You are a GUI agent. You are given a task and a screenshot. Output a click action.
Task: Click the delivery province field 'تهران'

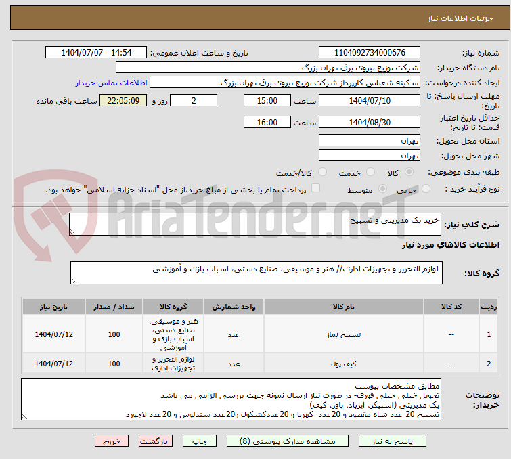pos(370,141)
